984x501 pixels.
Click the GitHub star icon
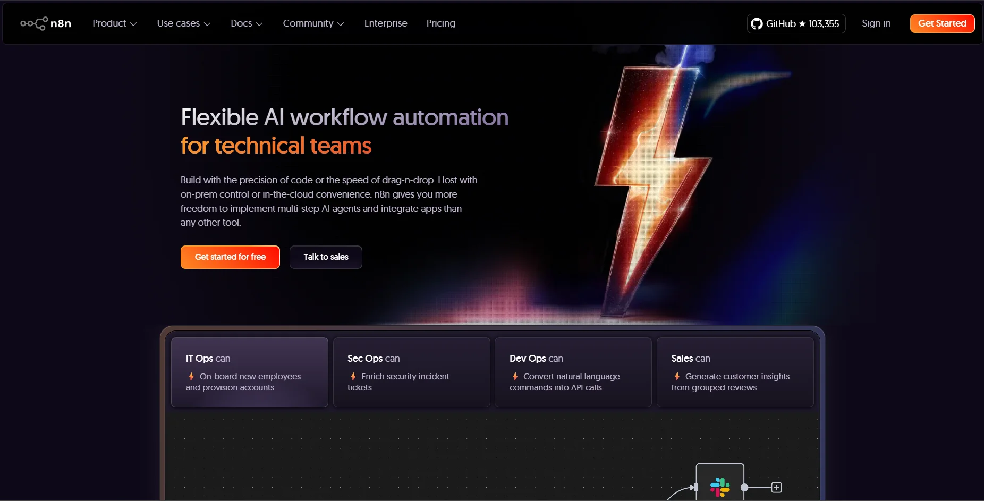(x=802, y=23)
